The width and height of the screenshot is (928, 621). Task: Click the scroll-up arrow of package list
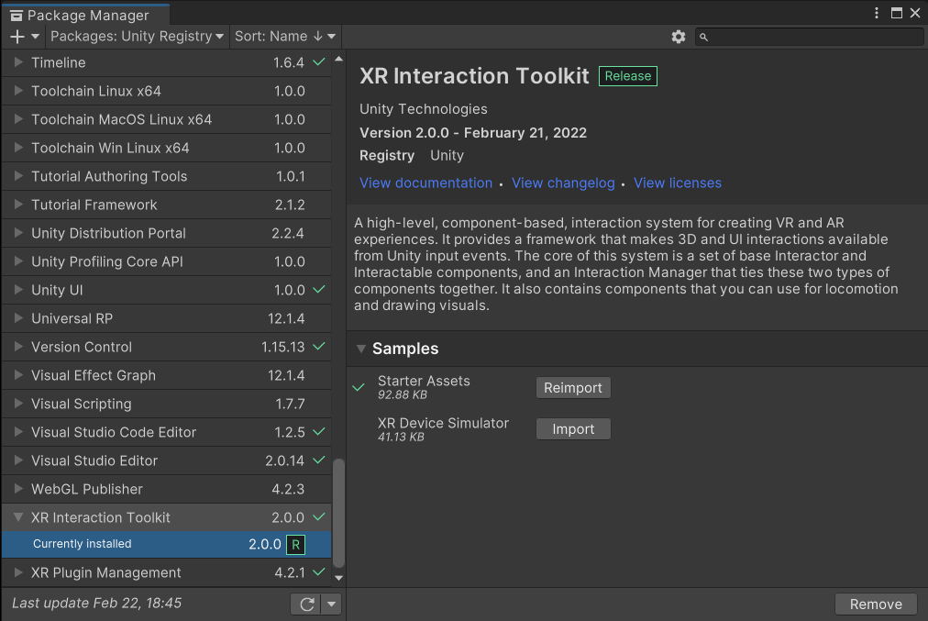[338, 60]
